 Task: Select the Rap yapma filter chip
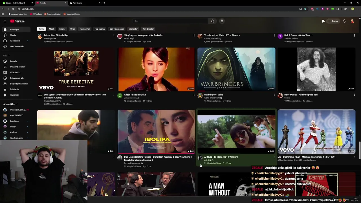(100, 29)
